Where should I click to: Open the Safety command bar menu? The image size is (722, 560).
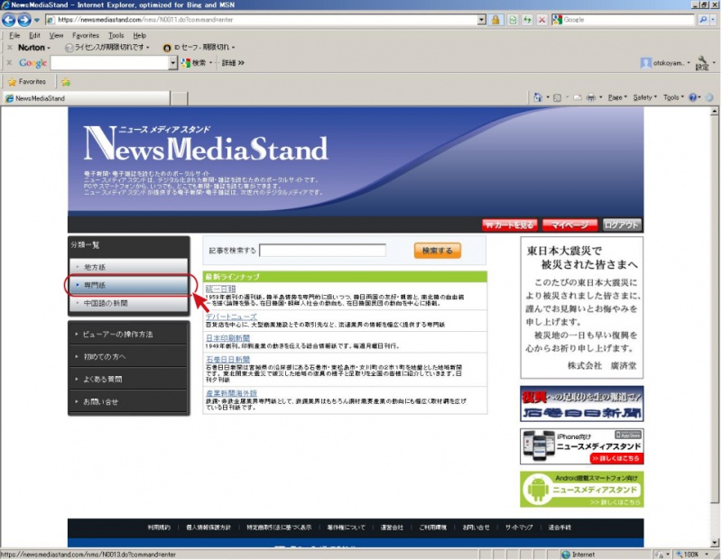click(644, 97)
